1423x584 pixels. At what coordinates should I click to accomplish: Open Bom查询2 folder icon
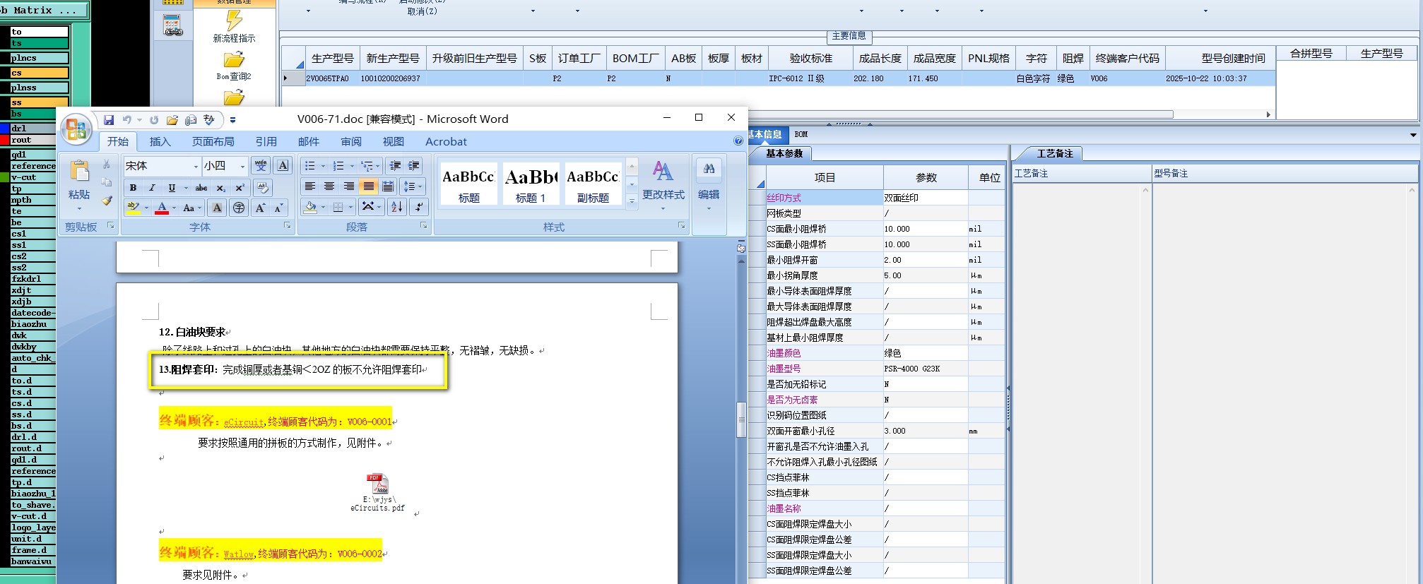point(234,60)
